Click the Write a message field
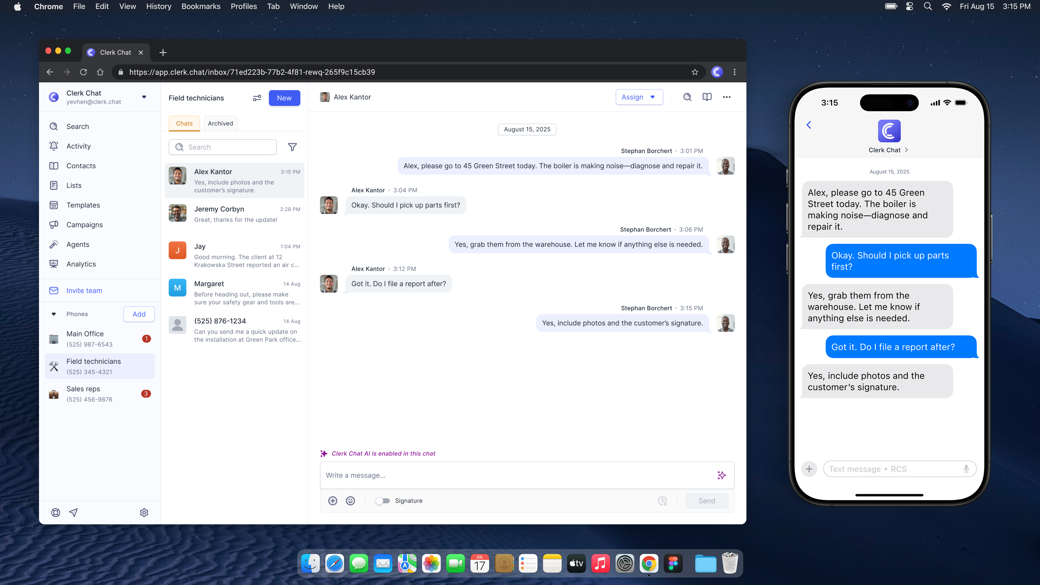This screenshot has height=585, width=1040. pos(517,475)
